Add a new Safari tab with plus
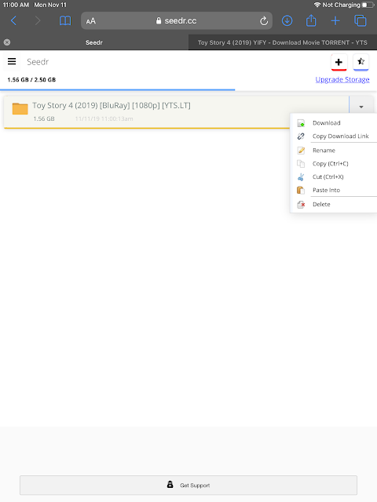The width and height of the screenshot is (377, 502). tap(335, 21)
